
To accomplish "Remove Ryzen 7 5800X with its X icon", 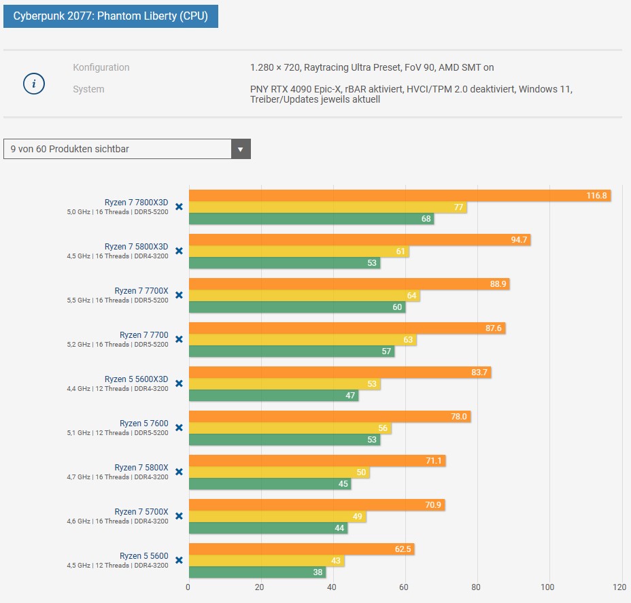I will coord(179,472).
